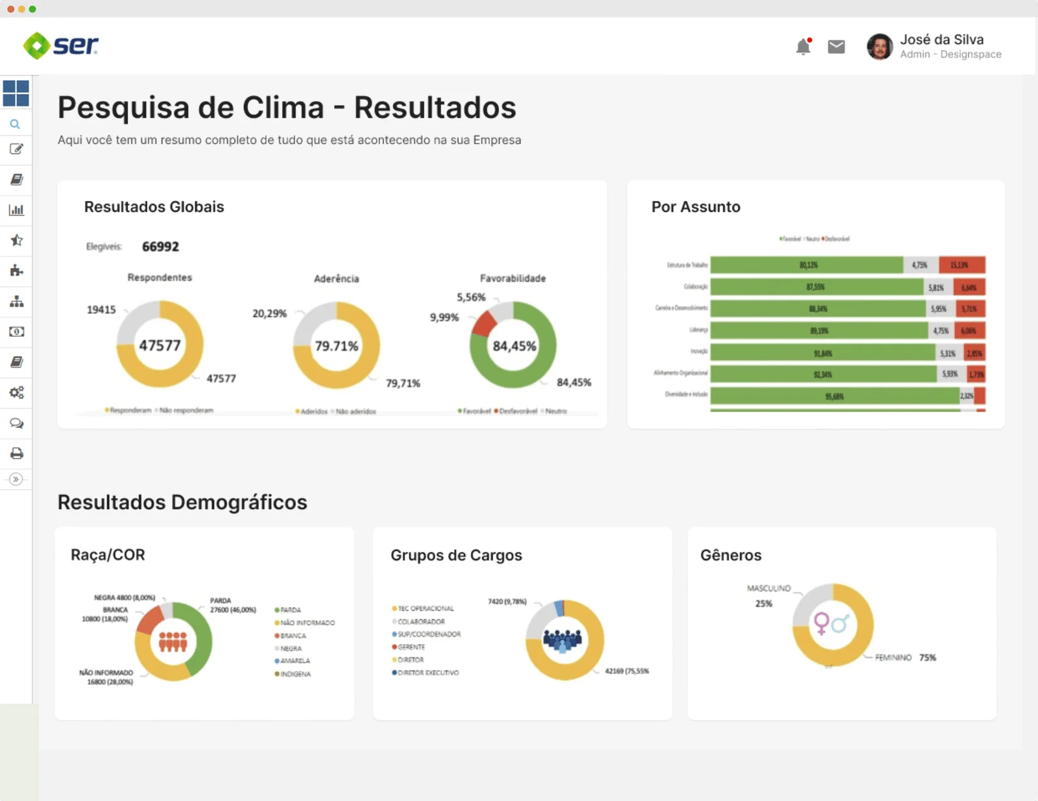The width and height of the screenshot is (1038, 801).
Task: Open messages via the envelope icon
Action: (x=836, y=47)
